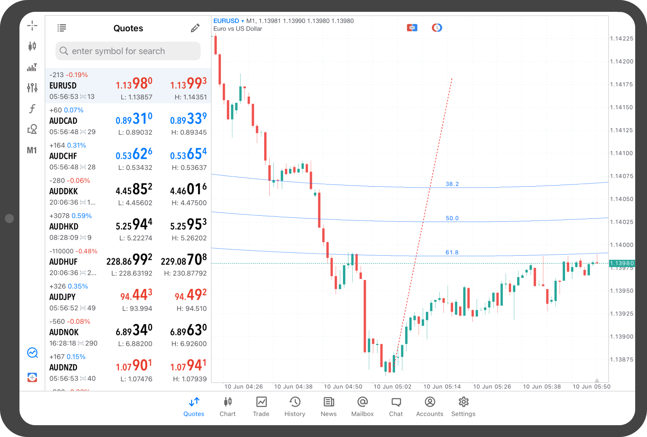Toggle the circular red-blue chart icon
Viewport: 647px width, 437px height.
coord(437,28)
